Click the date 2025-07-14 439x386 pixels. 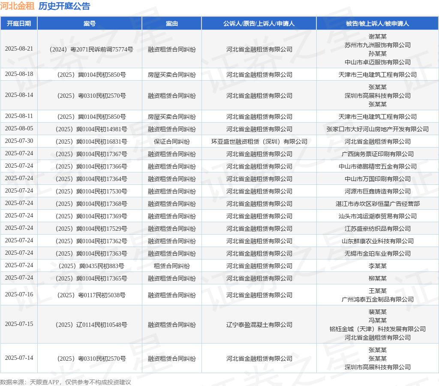pos(19,358)
